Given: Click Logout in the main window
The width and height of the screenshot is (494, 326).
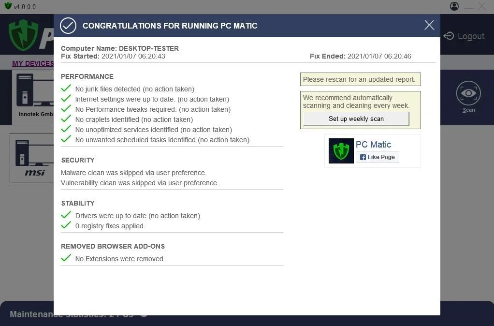Looking at the screenshot, I should (x=471, y=36).
